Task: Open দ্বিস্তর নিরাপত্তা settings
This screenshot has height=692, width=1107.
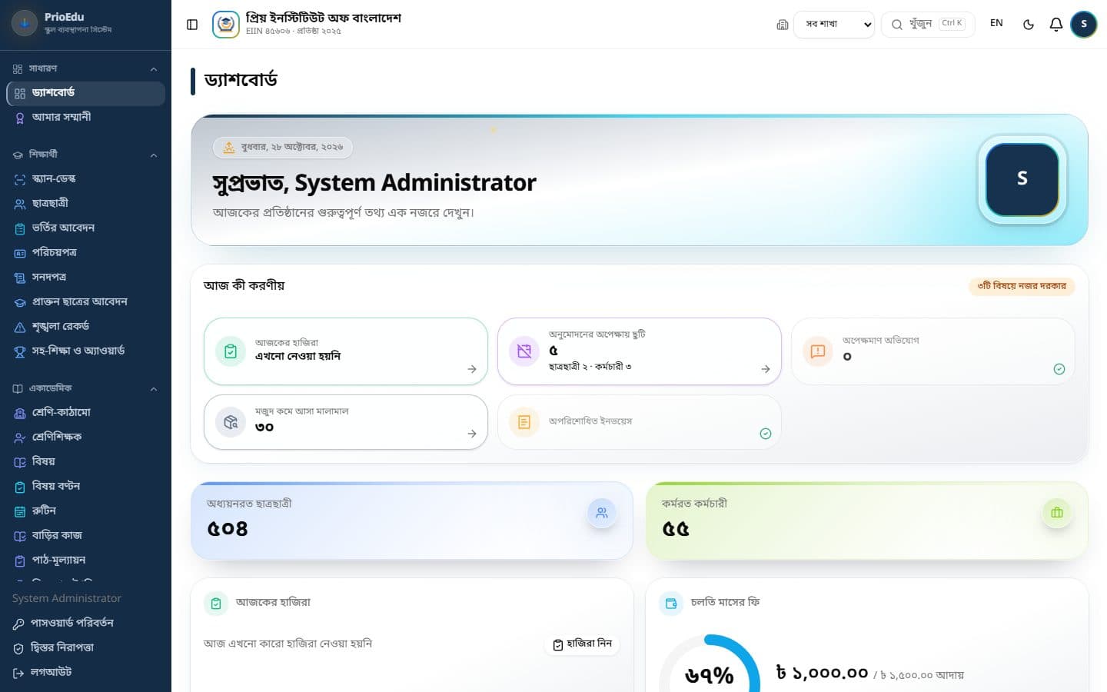Action: point(85,647)
